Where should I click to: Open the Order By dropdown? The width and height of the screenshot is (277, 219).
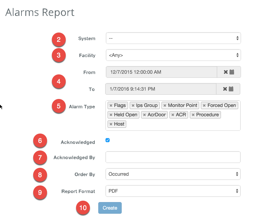tap(173, 174)
